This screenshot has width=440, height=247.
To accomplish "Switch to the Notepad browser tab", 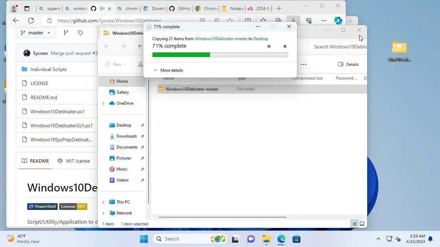I will [233, 9].
